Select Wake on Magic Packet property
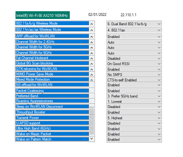Screen dimensions: 183x157 (x=52, y=134)
